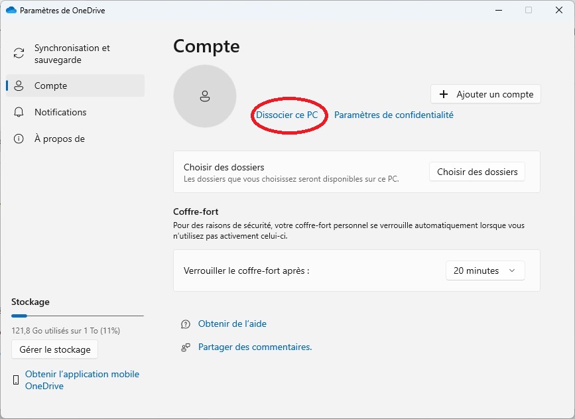Click the bell icon for Notifications
Image resolution: width=575 pixels, height=419 pixels.
click(19, 112)
